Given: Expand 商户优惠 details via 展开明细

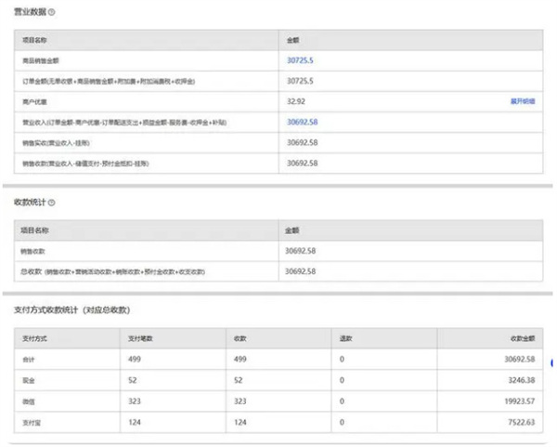Looking at the screenshot, I should 523,100.
